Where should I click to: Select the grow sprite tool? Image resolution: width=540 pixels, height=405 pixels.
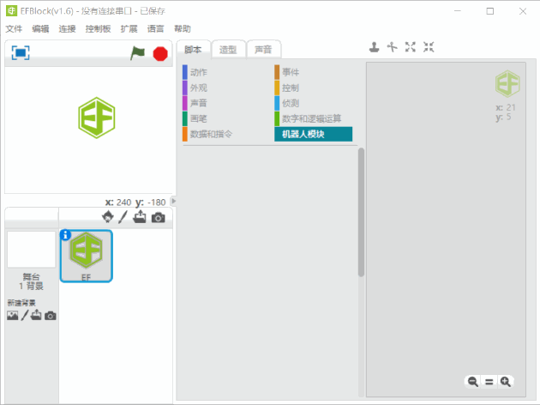[x=411, y=47]
